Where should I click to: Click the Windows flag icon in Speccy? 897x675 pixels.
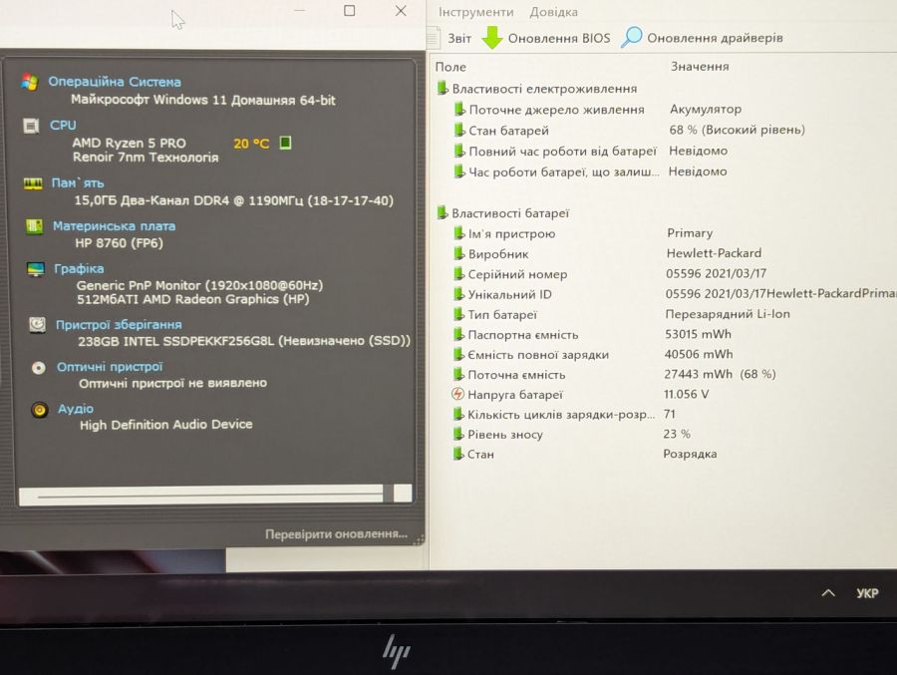[29, 82]
